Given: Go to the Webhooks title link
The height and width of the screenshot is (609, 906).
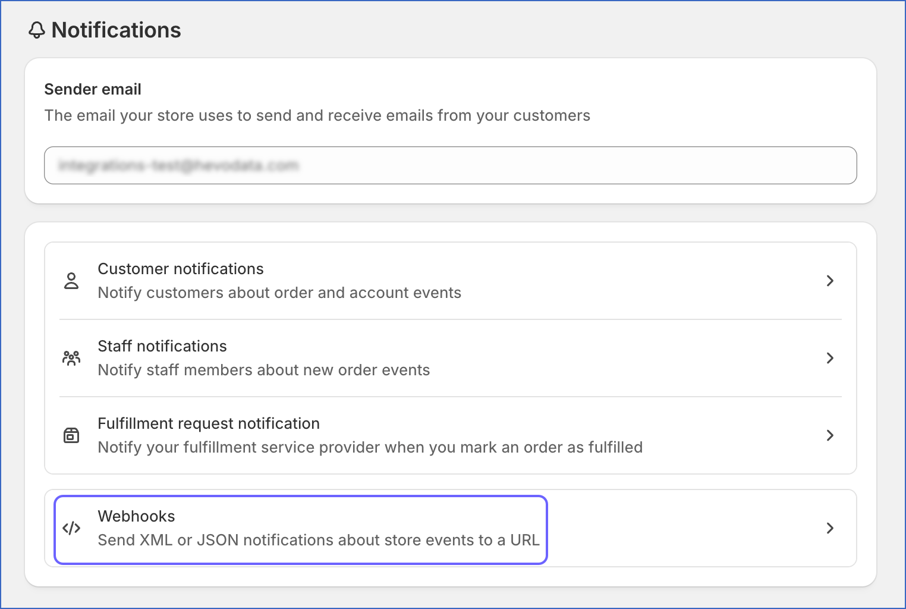Looking at the screenshot, I should (136, 516).
